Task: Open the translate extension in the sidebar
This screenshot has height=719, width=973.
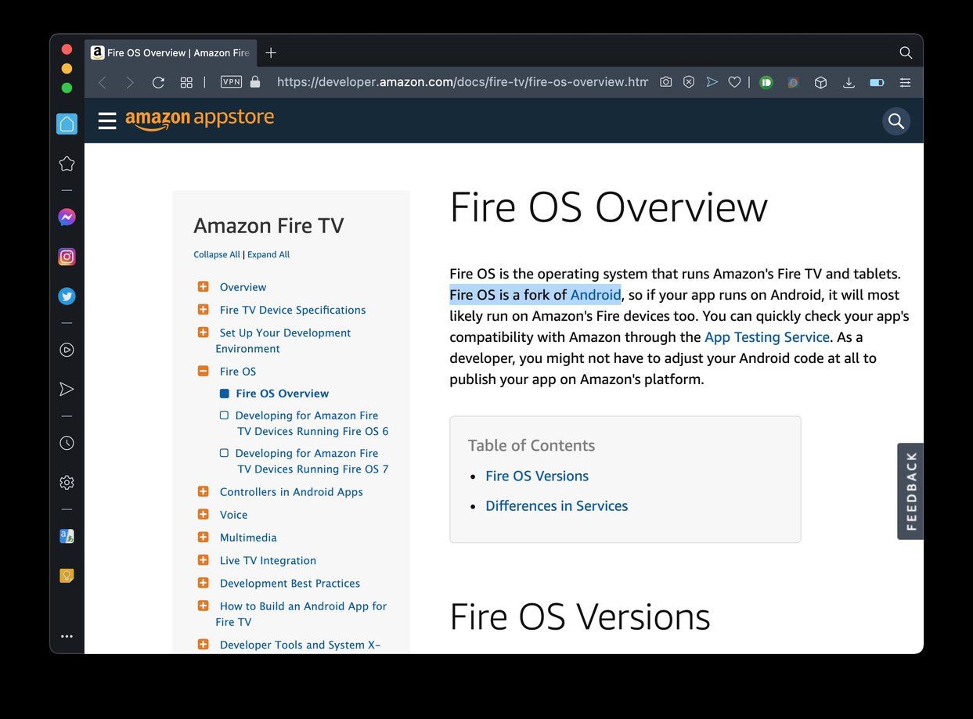Action: [67, 536]
